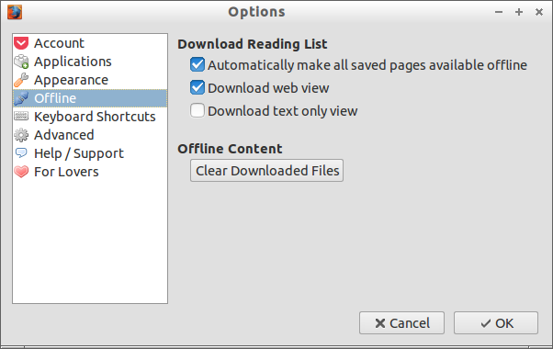The height and width of the screenshot is (349, 553).
Task: Select the Keyboard Shortcuts section
Action: [x=90, y=117]
